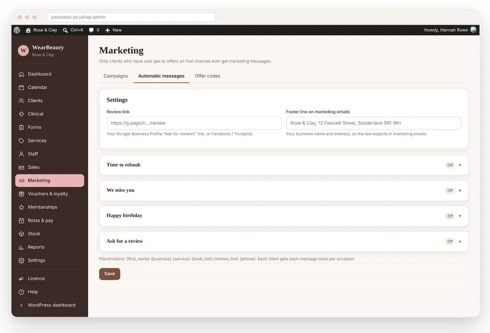Viewport: 490px width, 333px height.
Task: Click the Vouchers & loyalty gift icon
Action: 21,194
